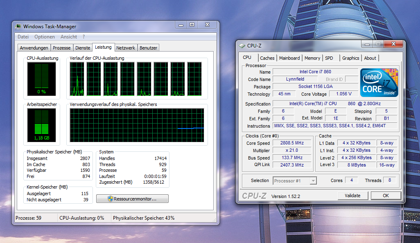
Task: Click the Stepping value '5'
Action: 386,111
